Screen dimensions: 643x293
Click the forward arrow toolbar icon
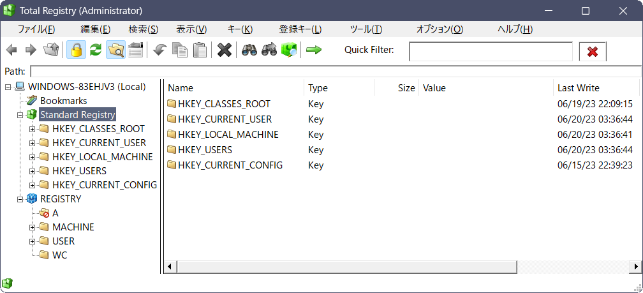click(x=31, y=50)
